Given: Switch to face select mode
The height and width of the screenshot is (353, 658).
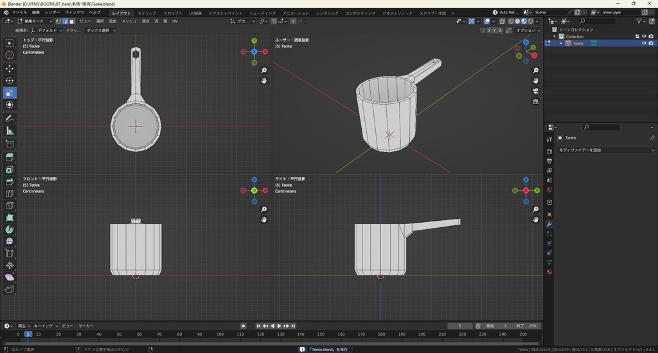Looking at the screenshot, I should 71,21.
